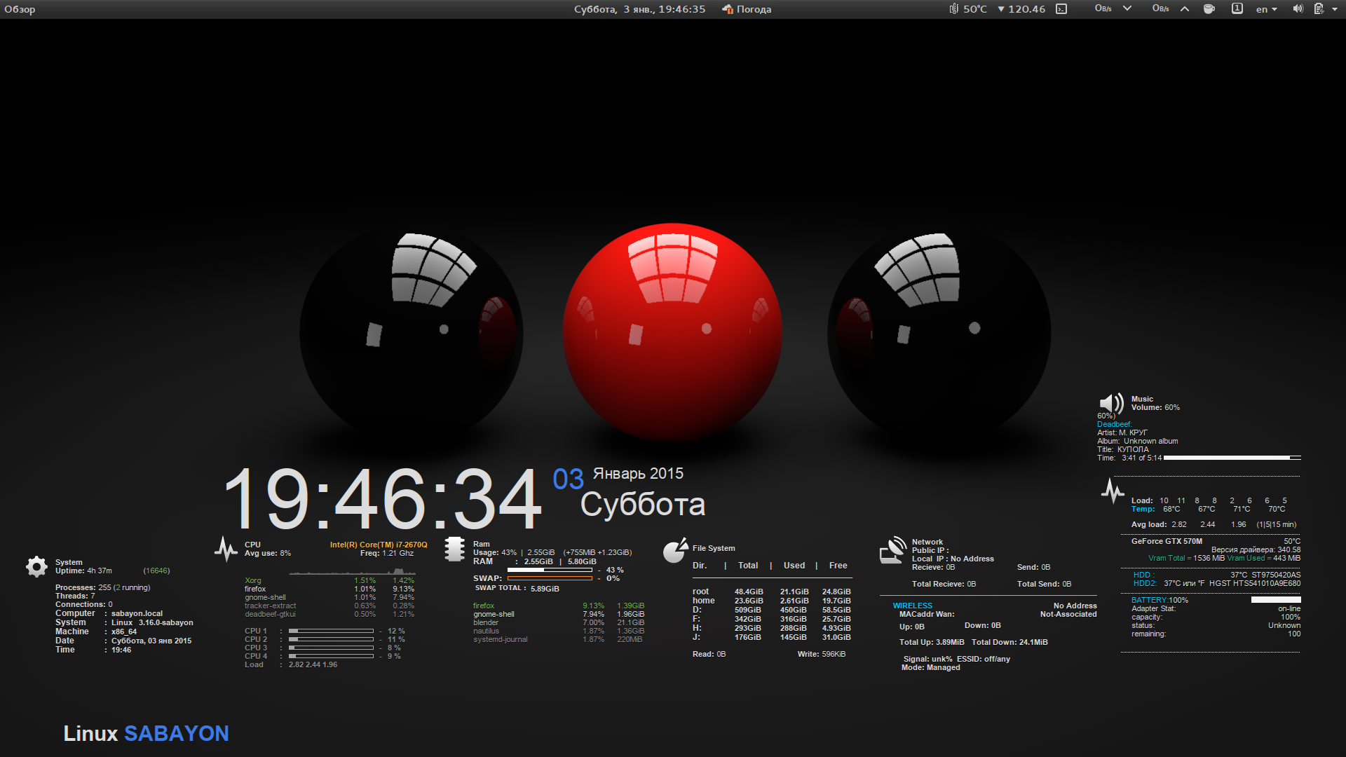This screenshot has width=1346, height=757.
Task: Click the upload speed chevron-up icon
Action: [1185, 9]
